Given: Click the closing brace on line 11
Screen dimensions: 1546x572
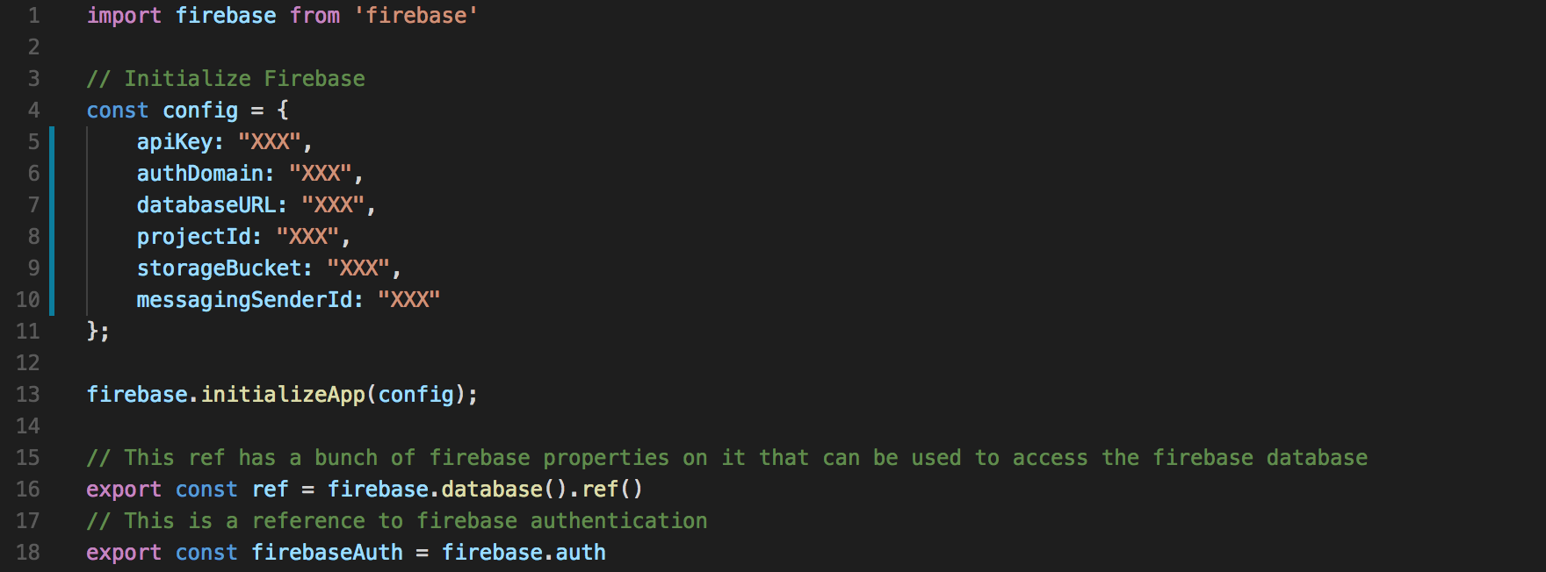Looking at the screenshot, I should point(92,332).
